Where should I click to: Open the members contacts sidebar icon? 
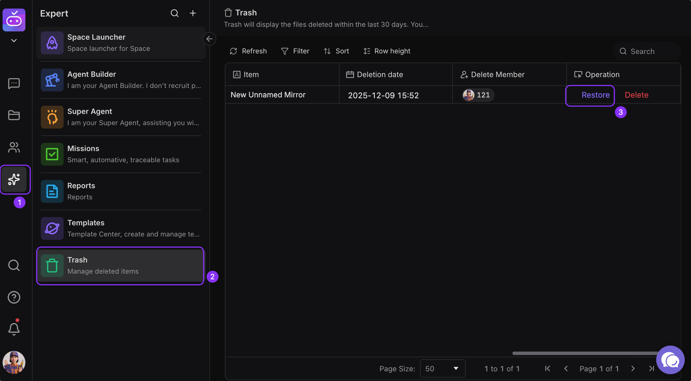coord(14,147)
